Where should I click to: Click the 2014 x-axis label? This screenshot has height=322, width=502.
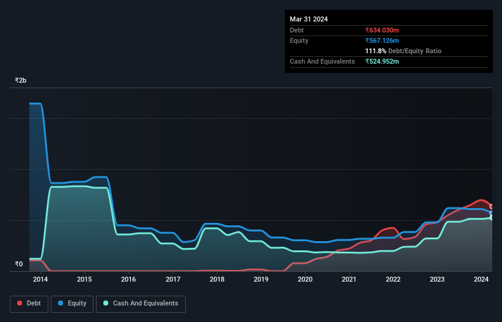40,279
